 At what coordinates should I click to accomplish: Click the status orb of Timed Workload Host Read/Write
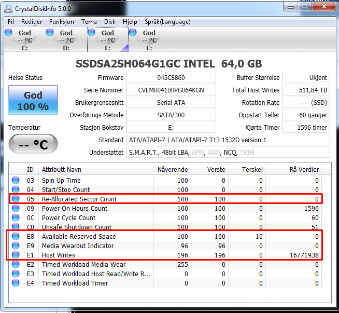(x=16, y=274)
